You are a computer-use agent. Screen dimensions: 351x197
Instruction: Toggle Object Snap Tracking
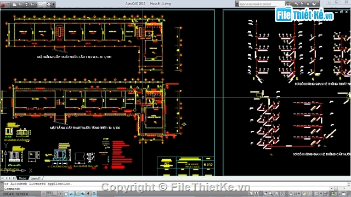click(x=71, y=194)
